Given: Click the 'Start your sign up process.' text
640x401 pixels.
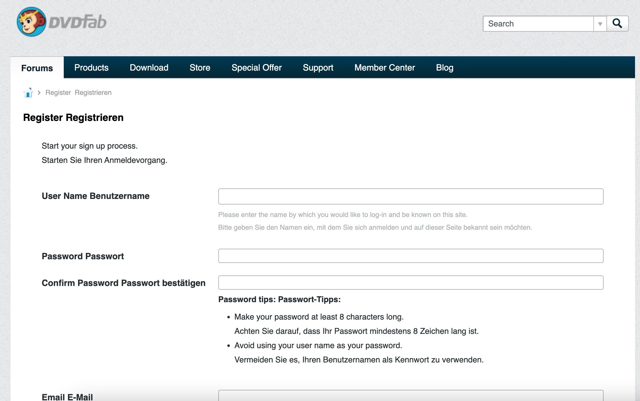Looking at the screenshot, I should tap(90, 146).
